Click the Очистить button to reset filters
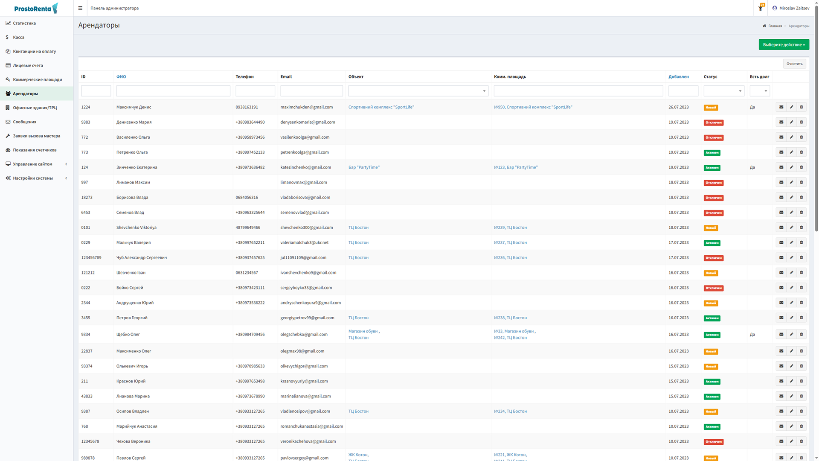This screenshot has width=819, height=461. click(x=794, y=63)
